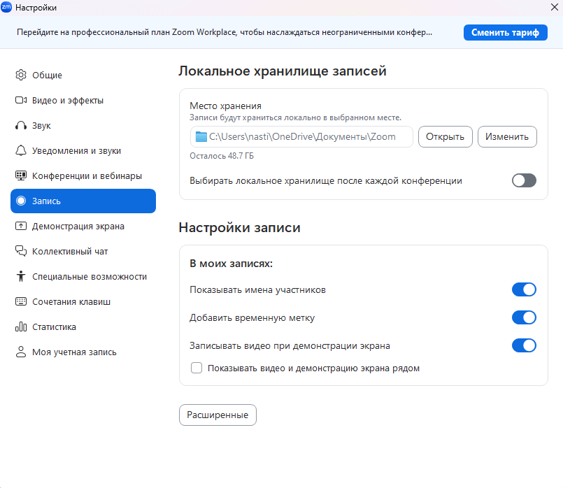This screenshot has width=563, height=488.
Task: Click the headphones icon for Звук
Action: [x=21, y=126]
